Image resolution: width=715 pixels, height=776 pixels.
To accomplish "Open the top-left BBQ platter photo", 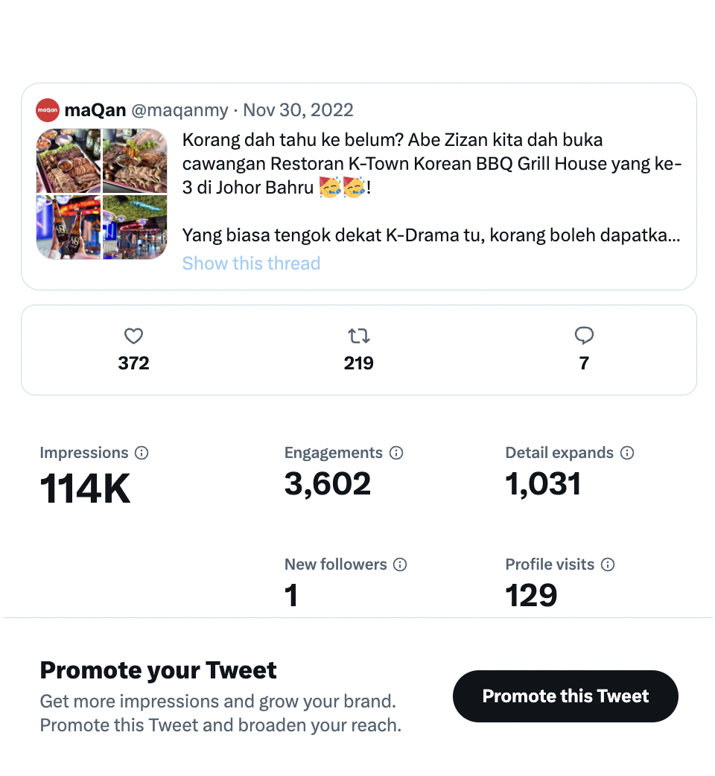I will coord(68,161).
